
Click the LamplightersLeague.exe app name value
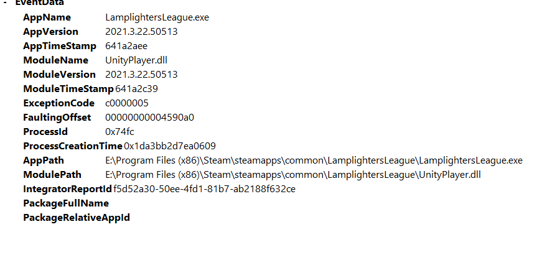point(157,17)
